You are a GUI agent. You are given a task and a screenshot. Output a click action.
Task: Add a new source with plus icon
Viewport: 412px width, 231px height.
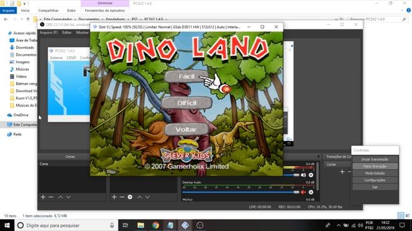(x=114, y=197)
